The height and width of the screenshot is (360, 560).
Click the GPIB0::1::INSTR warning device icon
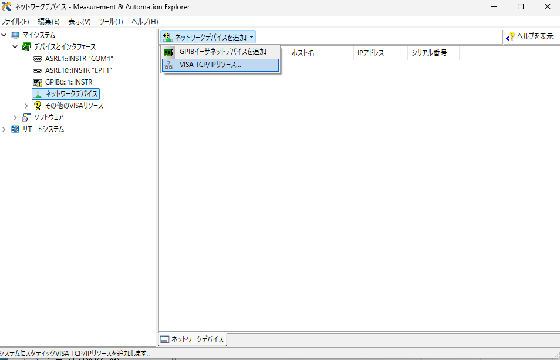(x=38, y=82)
